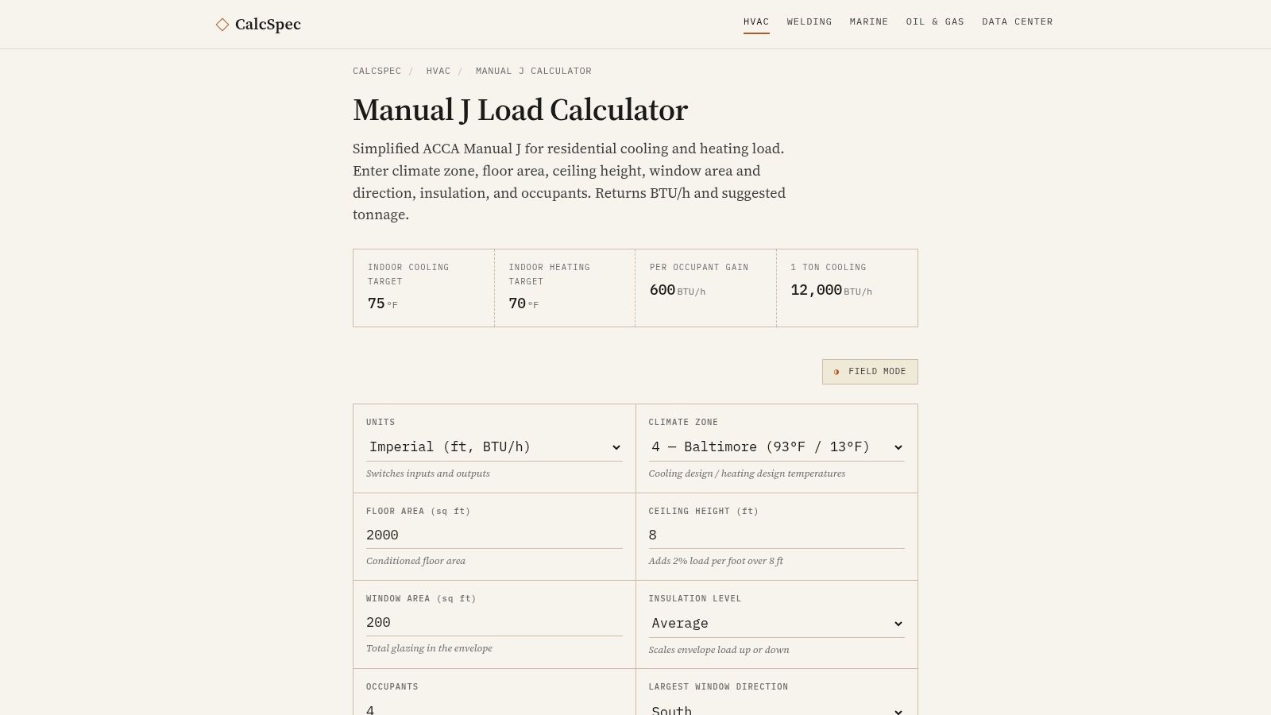Click the Field Mode half-circle icon
Screen dimensions: 1271x715
836,372
